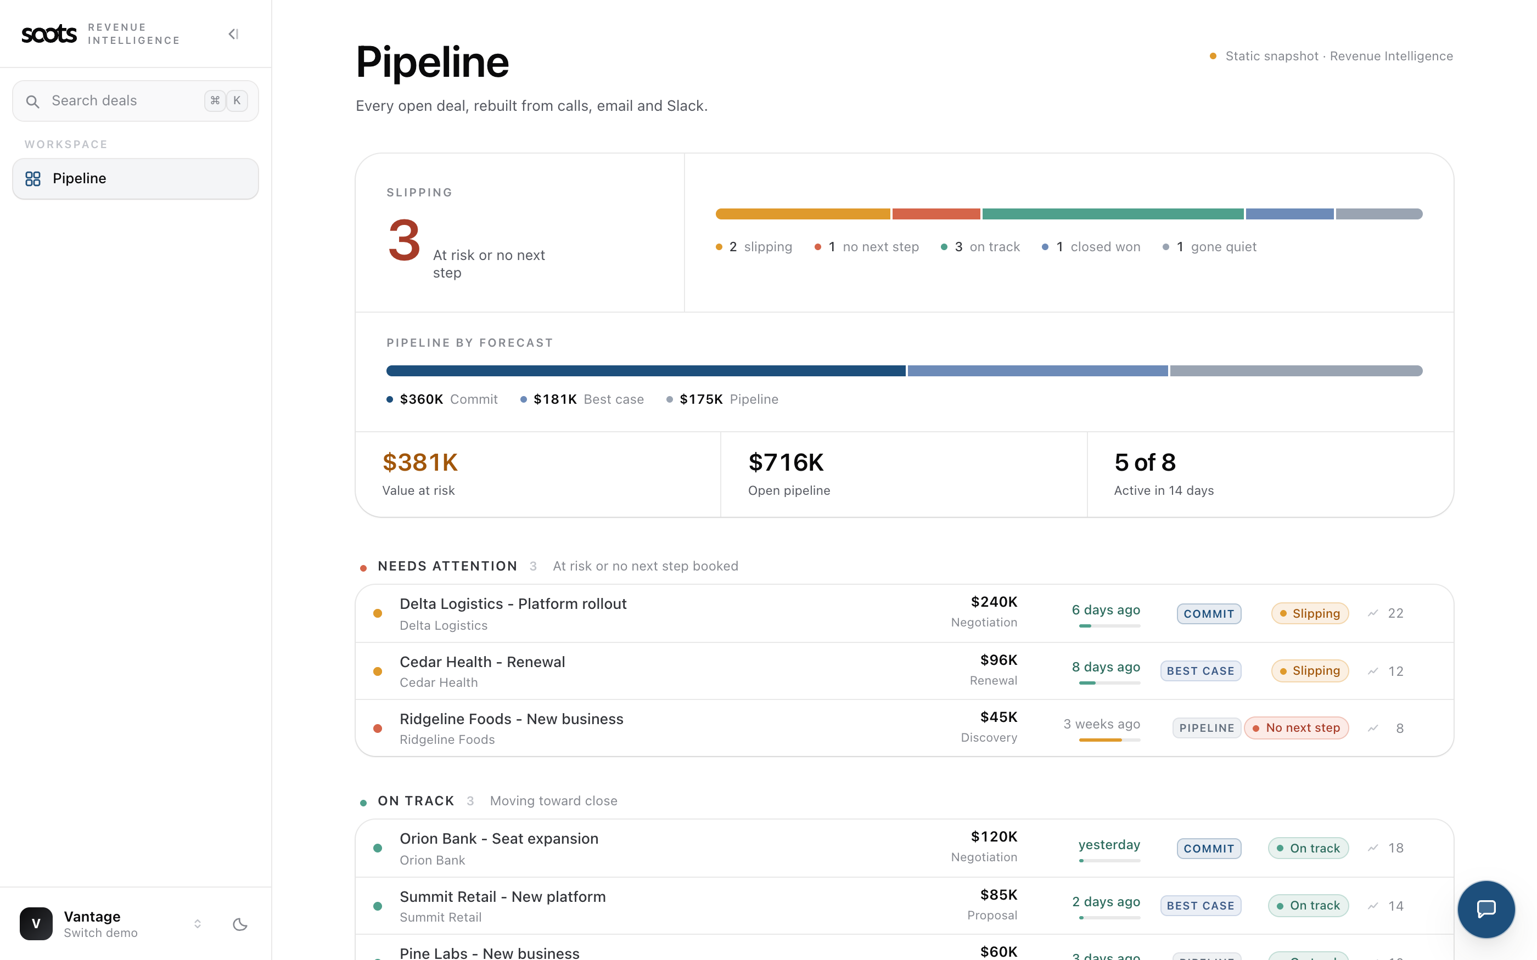The height and width of the screenshot is (960, 1537).
Task: Click the ON TRACK section header
Action: click(x=416, y=801)
